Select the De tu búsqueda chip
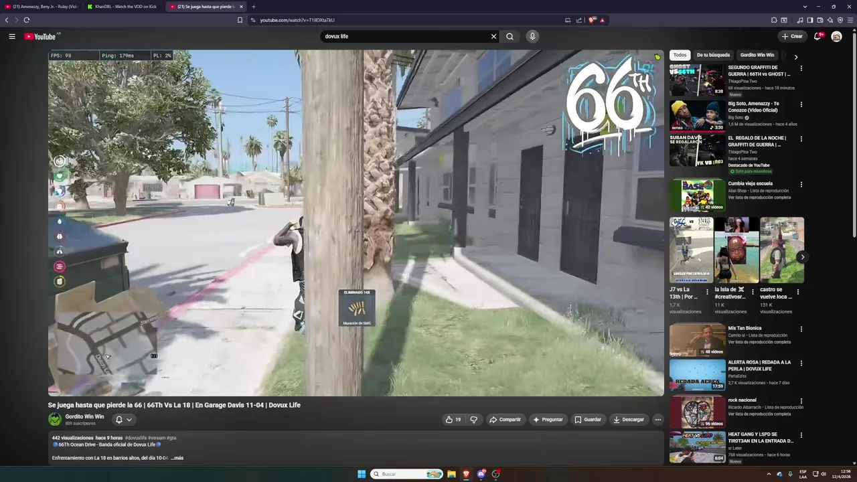857x482 pixels. [x=713, y=55]
